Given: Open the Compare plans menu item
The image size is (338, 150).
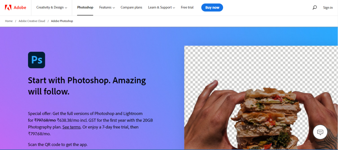Looking at the screenshot, I should pyautogui.click(x=131, y=8).
